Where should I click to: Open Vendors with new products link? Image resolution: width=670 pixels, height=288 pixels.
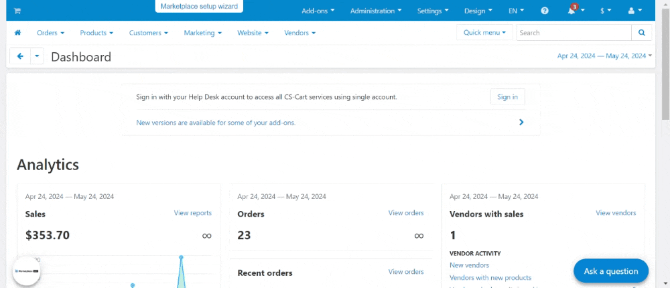490,278
